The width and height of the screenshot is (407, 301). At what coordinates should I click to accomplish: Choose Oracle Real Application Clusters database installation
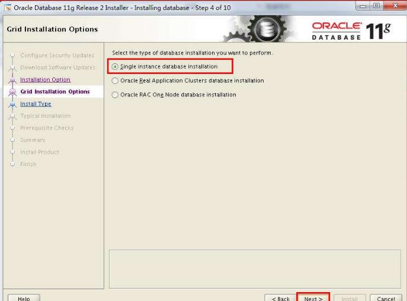point(115,80)
